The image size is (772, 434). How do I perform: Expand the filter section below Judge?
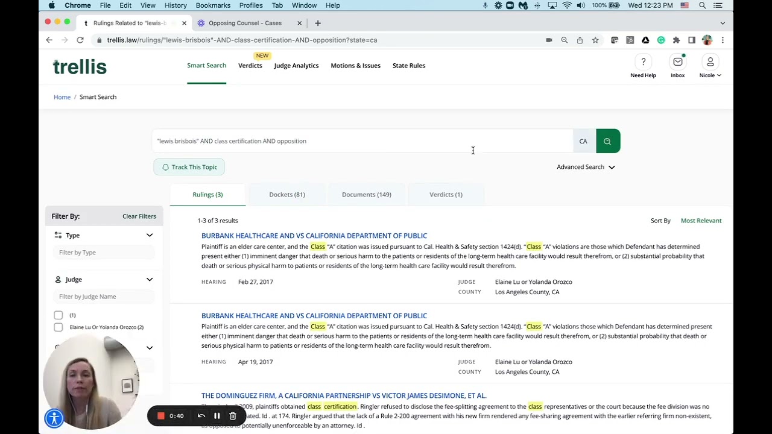coord(150,348)
